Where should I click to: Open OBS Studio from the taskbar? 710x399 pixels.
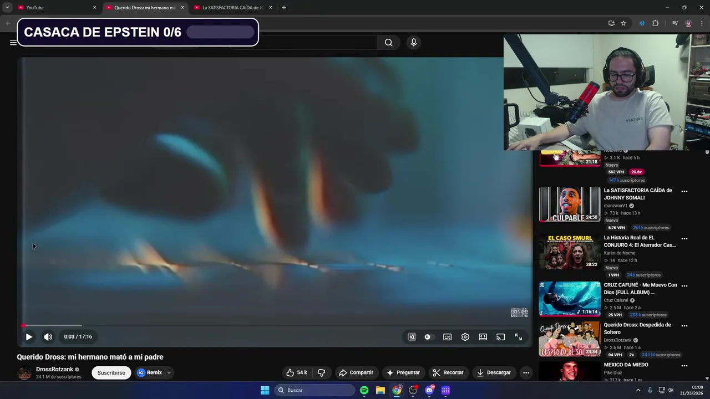[x=413, y=390]
